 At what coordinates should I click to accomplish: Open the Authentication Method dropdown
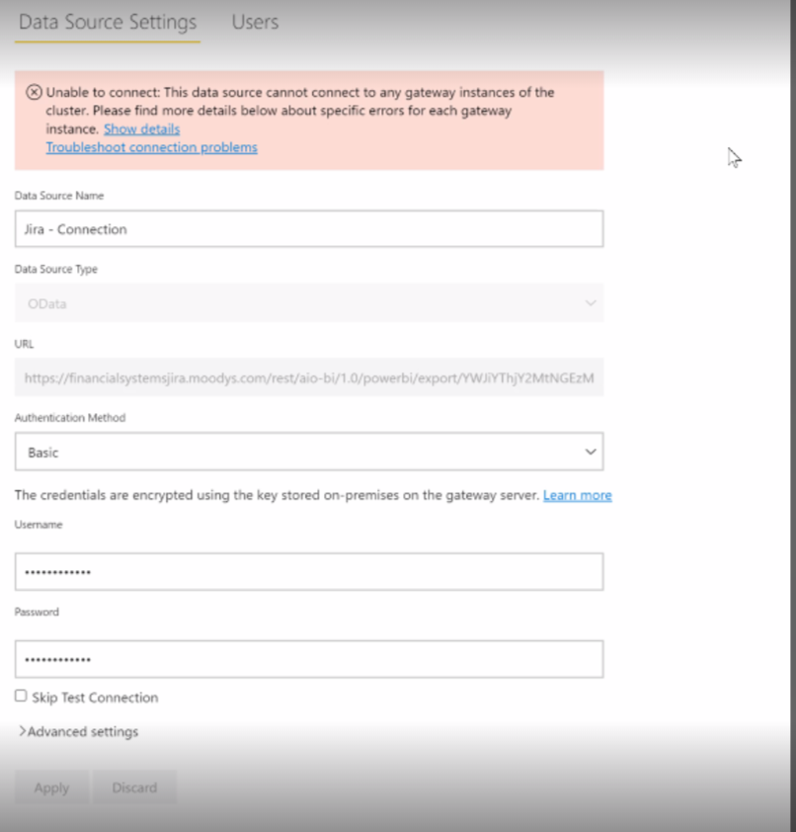(309, 452)
